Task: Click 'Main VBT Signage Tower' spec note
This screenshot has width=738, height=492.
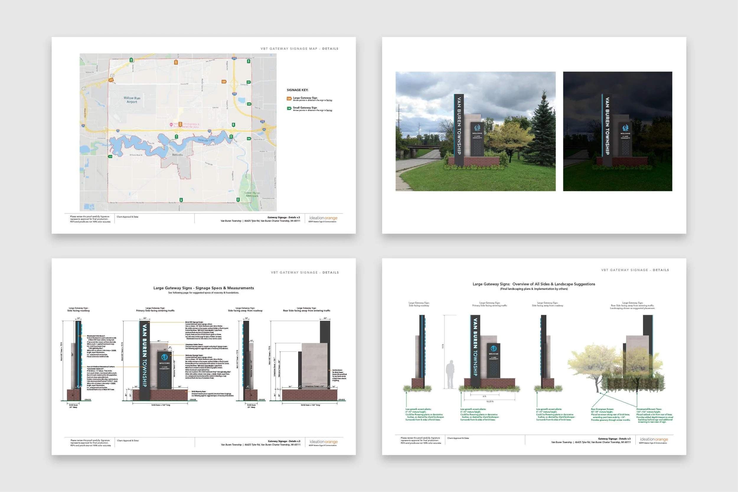Action: click(x=207, y=330)
